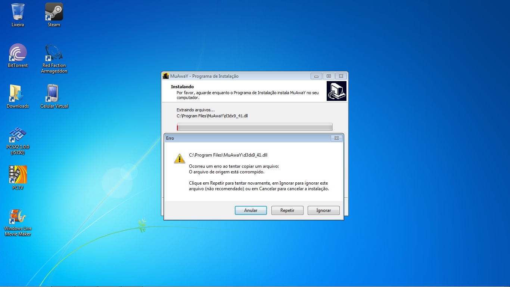The image size is (510, 287).
Task: Click Repetir to retry copying
Action: coord(287,210)
